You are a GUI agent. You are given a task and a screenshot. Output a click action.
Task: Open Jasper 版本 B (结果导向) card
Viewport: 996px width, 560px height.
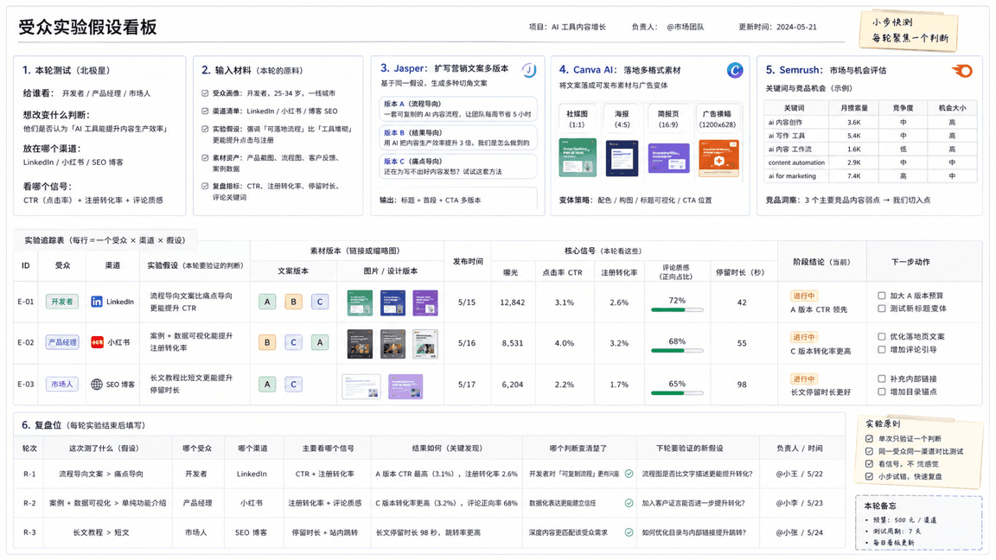coord(457,137)
